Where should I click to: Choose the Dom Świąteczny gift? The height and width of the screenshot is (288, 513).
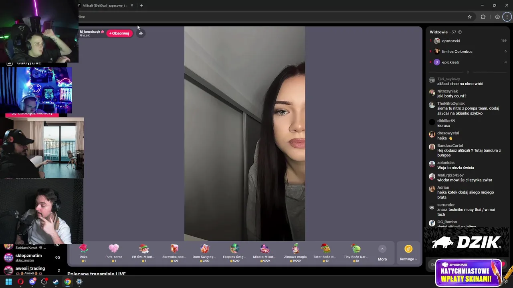click(x=204, y=253)
